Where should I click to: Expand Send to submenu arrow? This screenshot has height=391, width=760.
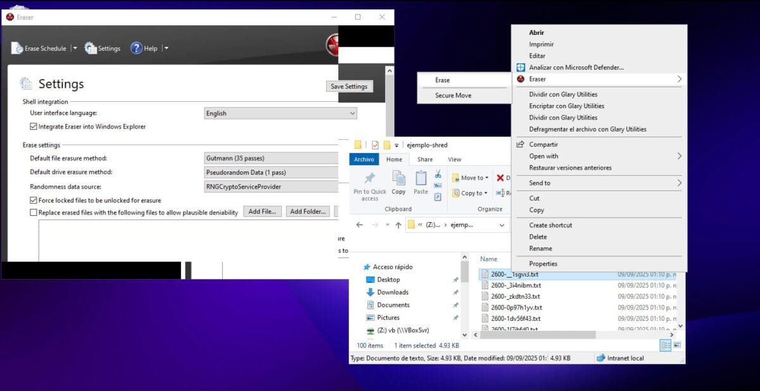[679, 183]
